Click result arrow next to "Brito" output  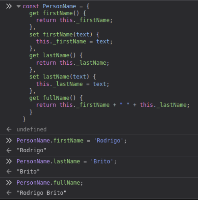(x=9, y=172)
